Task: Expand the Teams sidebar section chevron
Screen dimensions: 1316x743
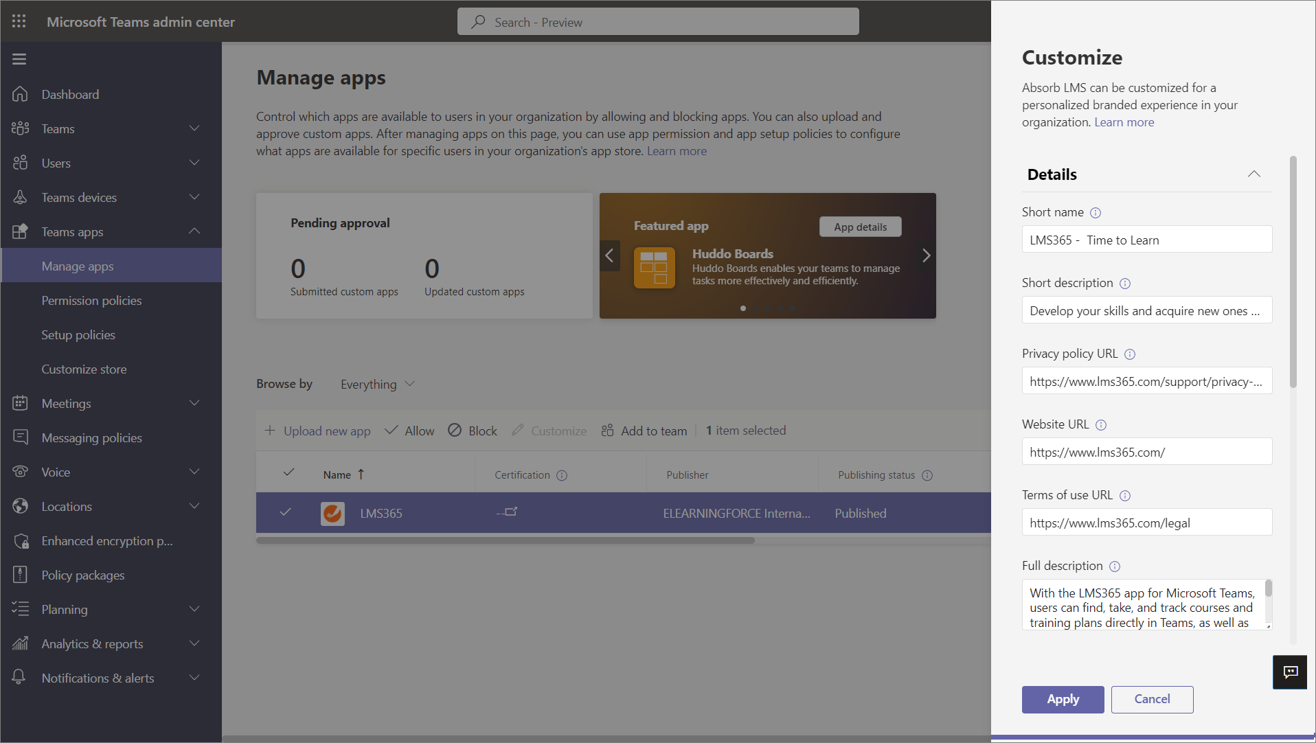Action: (x=194, y=128)
